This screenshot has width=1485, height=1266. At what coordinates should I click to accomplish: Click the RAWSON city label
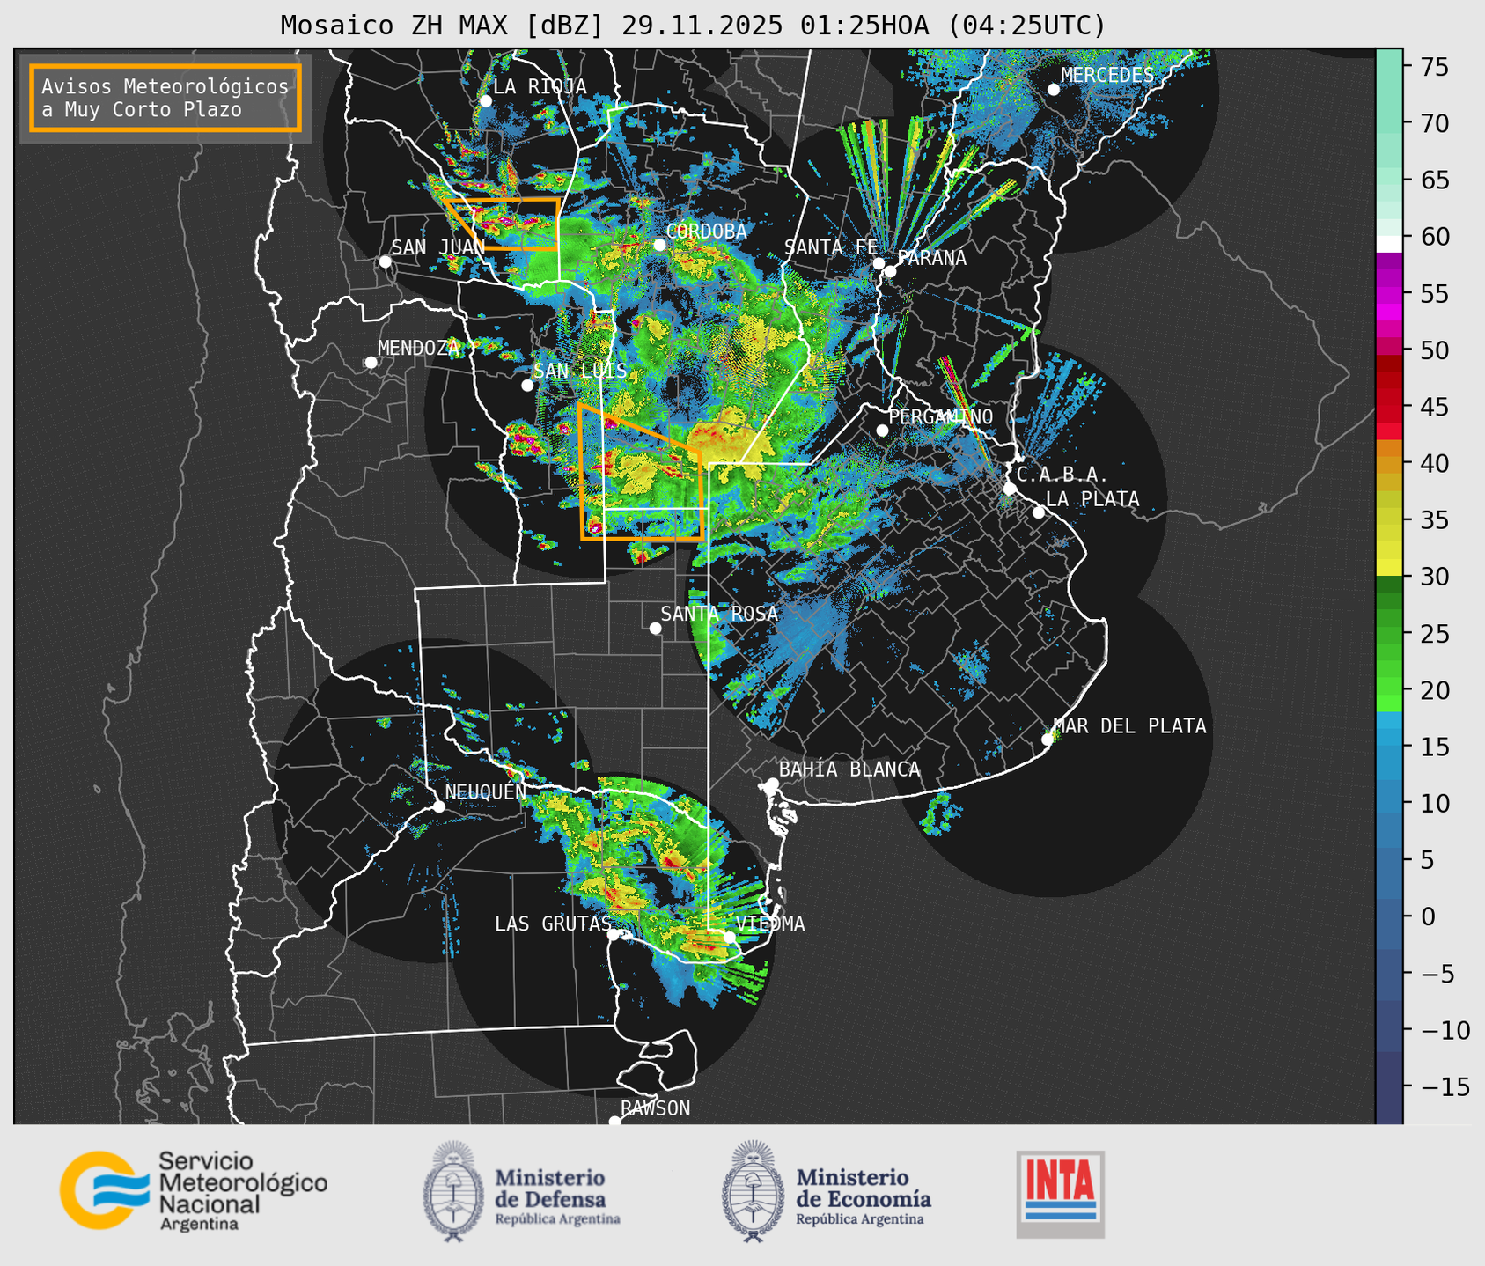tap(655, 1108)
